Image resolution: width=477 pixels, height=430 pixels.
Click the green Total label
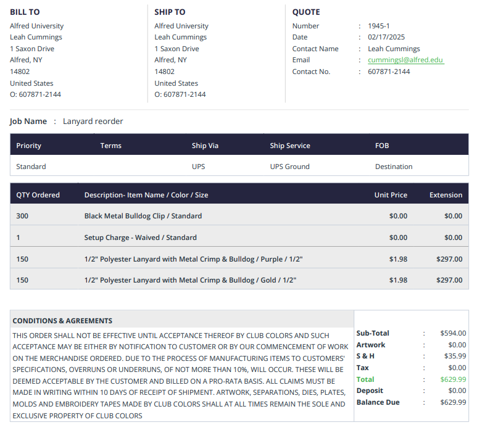pyautogui.click(x=365, y=379)
